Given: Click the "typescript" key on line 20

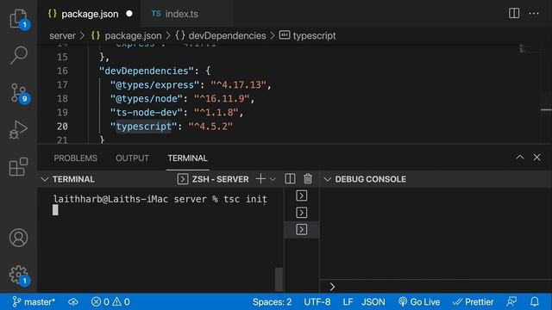Looking at the screenshot, I should tap(143, 127).
